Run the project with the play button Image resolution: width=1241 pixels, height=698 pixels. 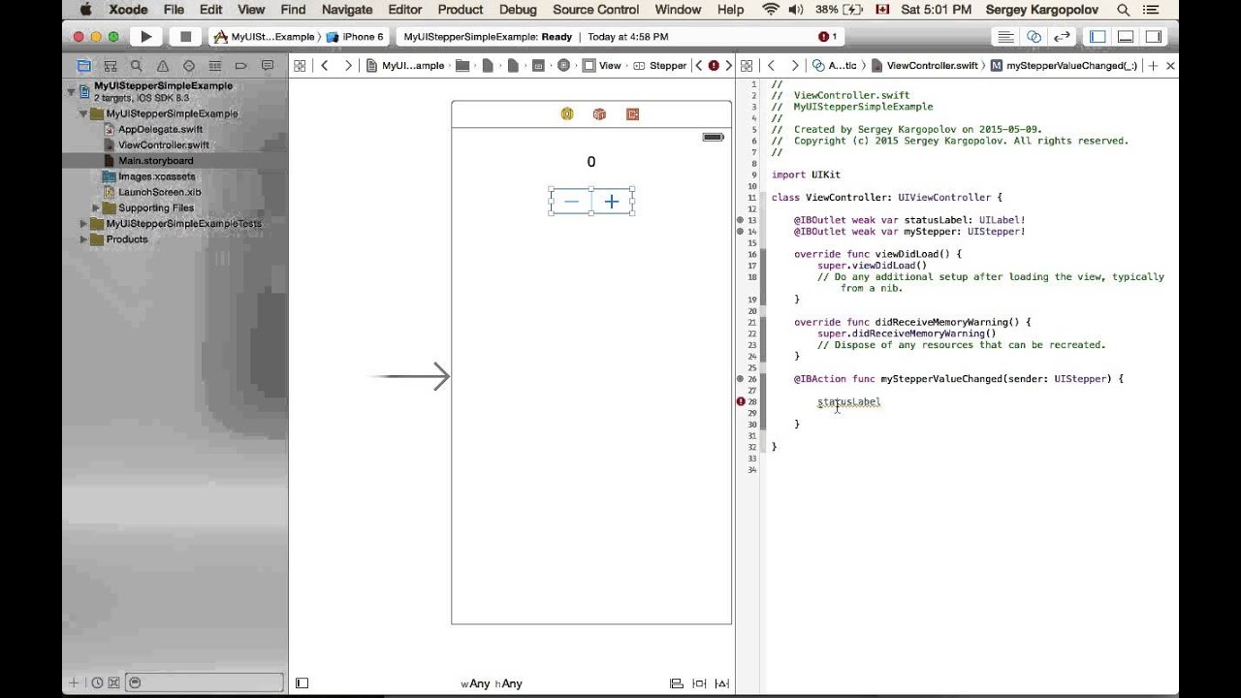coord(146,37)
